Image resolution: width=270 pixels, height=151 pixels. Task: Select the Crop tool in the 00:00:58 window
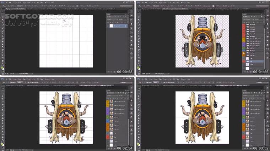click(x=2, y=22)
